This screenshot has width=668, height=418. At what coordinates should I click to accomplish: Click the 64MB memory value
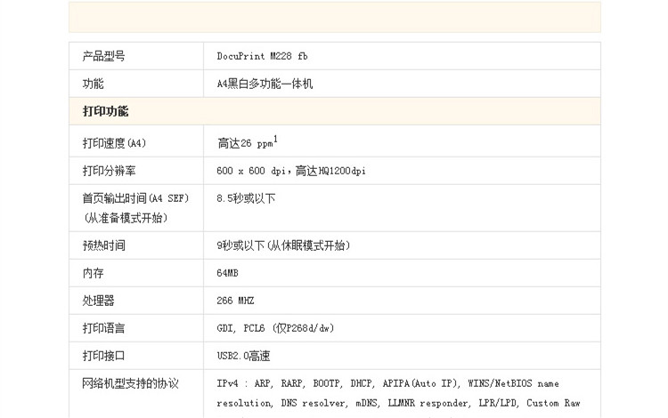227,273
